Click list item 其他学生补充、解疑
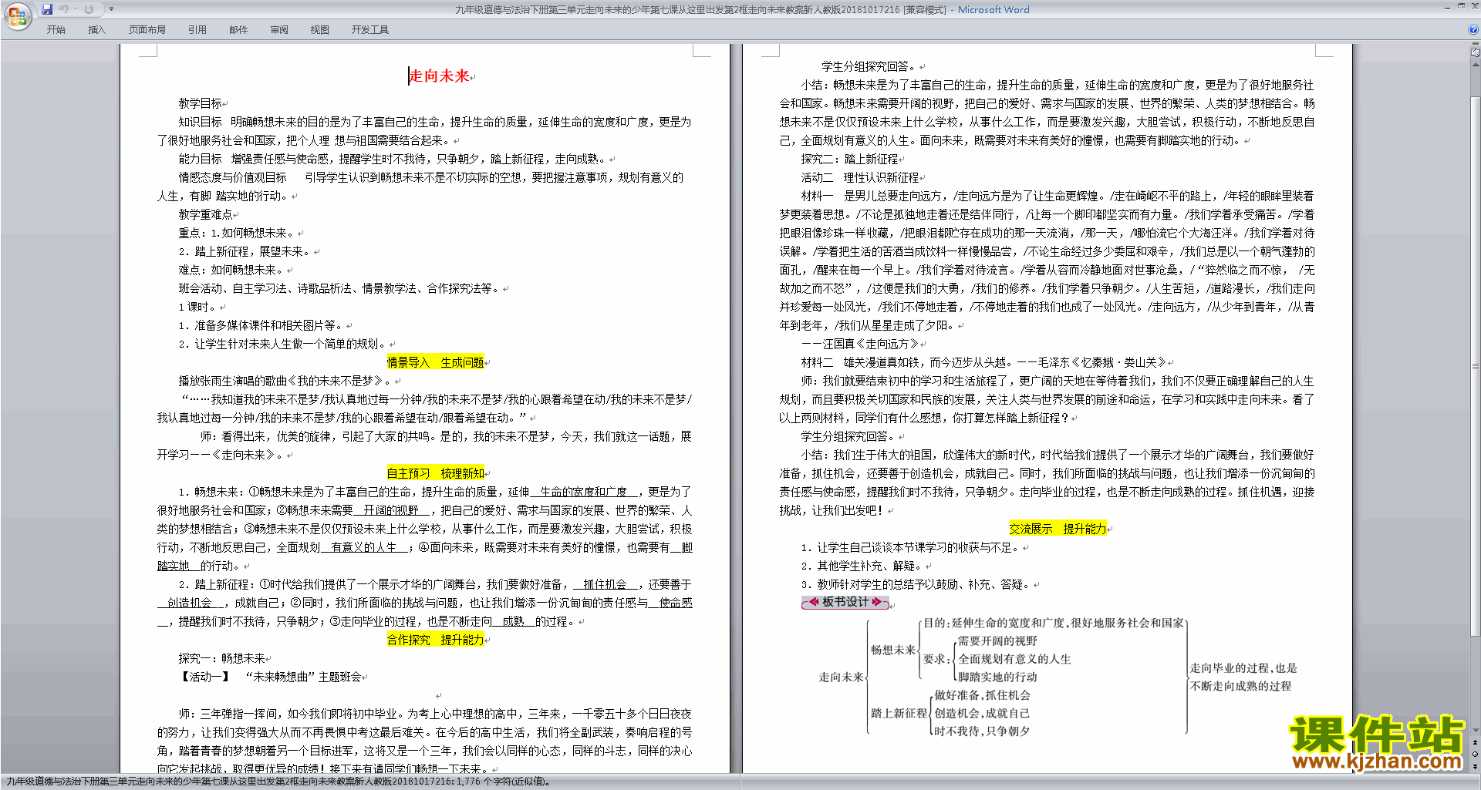This screenshot has height=790, width=1481. tap(863, 566)
